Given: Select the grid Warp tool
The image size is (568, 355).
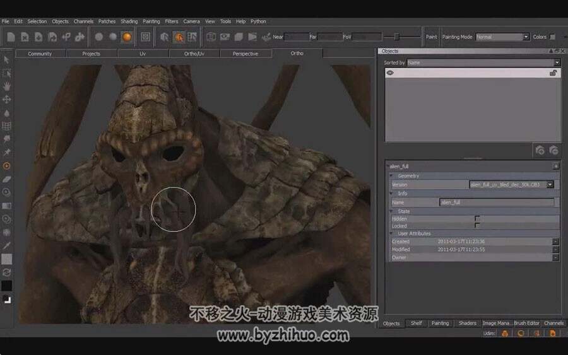Looking at the screenshot, I should click(x=6, y=126).
